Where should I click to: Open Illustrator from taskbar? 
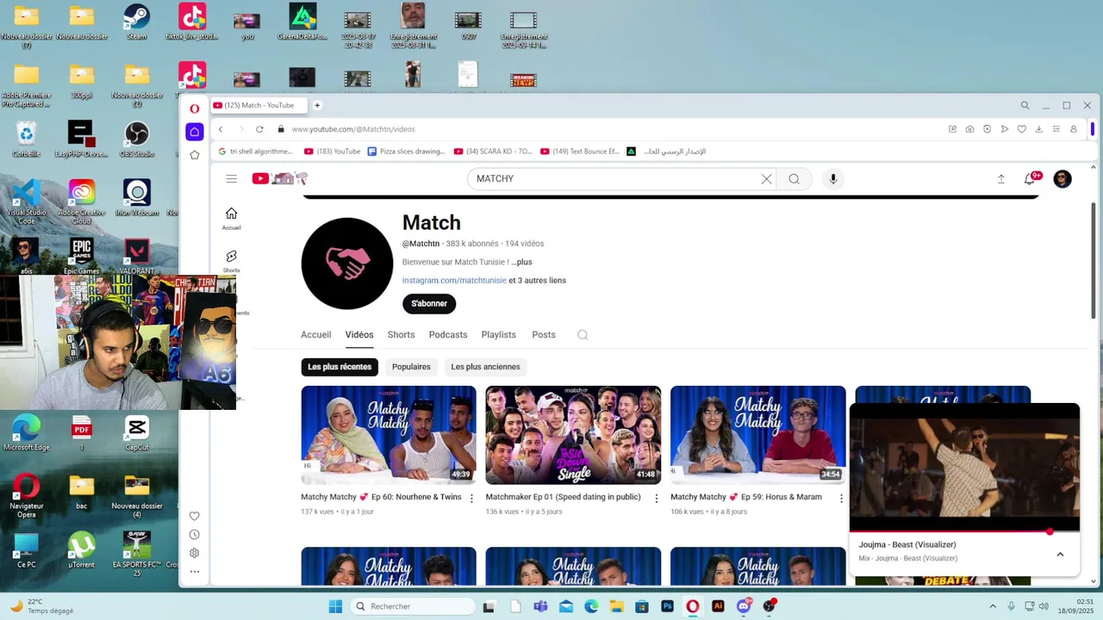point(718,606)
